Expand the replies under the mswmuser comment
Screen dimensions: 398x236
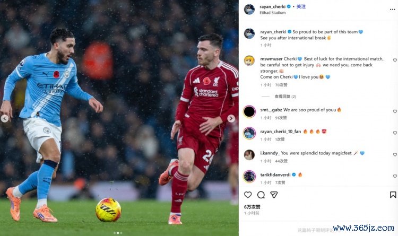pos(285,97)
